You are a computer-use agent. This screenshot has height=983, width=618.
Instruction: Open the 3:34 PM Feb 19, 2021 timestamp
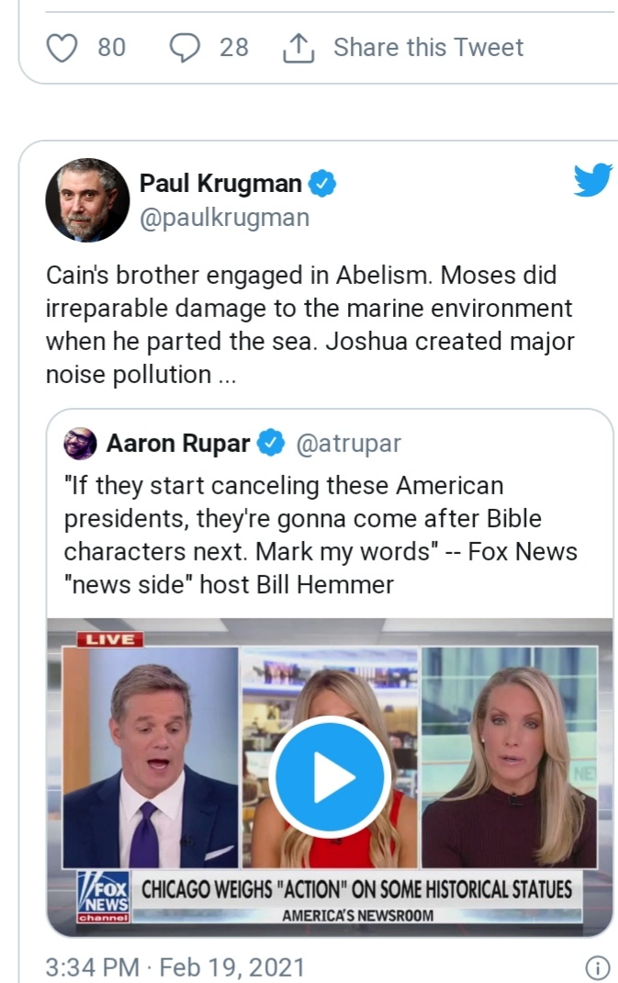coord(174,967)
